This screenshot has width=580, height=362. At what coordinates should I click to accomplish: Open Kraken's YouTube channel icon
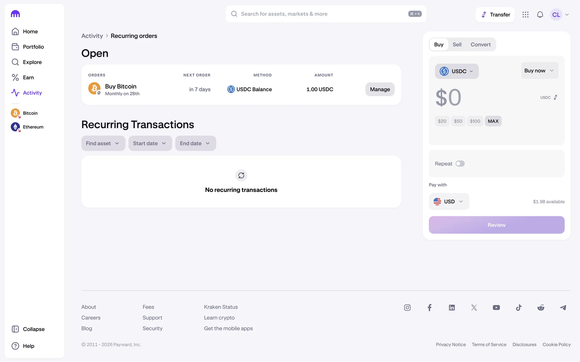tap(496, 307)
